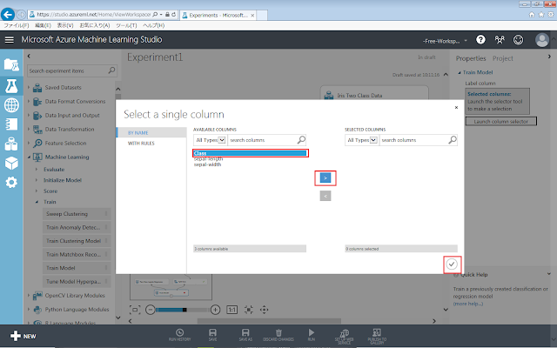Click the right arrow to add selected column
The height and width of the screenshot is (348, 557).
tap(325, 177)
